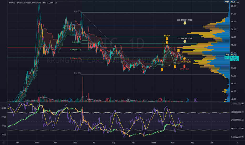Click the Avg 61.75 price label
Viewport: 245px width, 145px height.
[231, 55]
